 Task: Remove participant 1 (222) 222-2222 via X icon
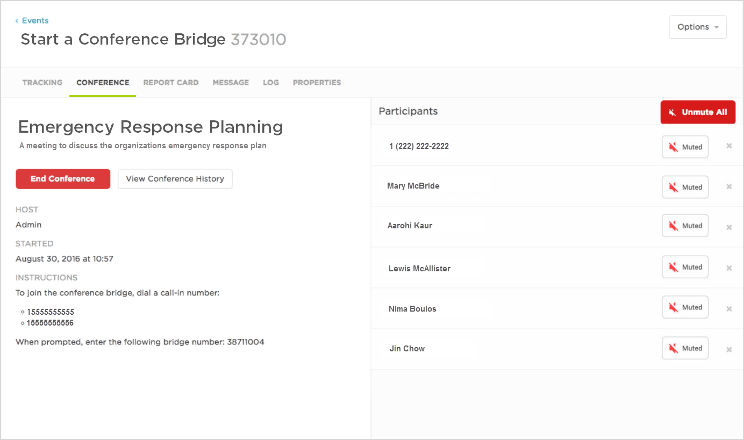729,146
